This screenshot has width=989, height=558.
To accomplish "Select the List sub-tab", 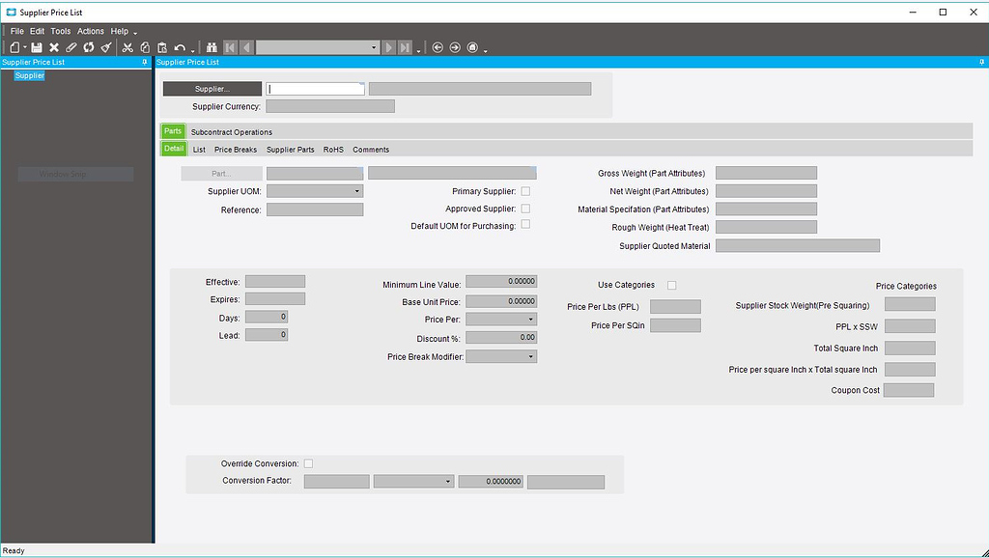I will click(199, 150).
